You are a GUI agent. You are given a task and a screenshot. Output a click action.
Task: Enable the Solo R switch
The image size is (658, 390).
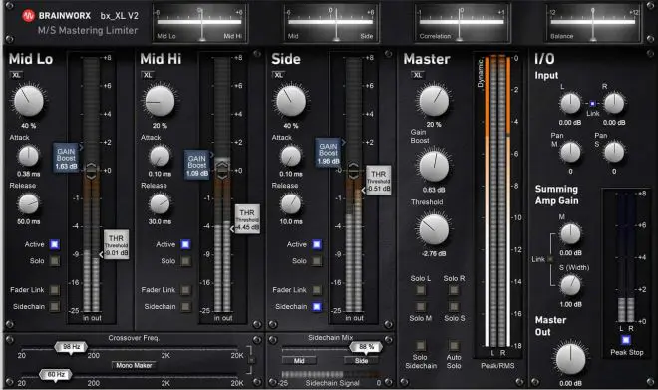point(454,290)
